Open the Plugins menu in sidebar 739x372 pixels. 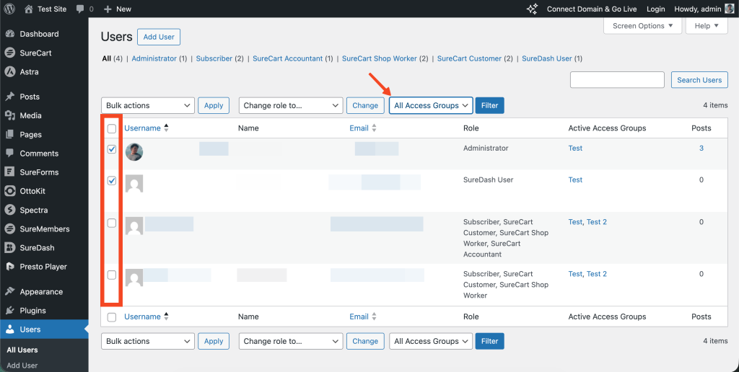pos(32,311)
